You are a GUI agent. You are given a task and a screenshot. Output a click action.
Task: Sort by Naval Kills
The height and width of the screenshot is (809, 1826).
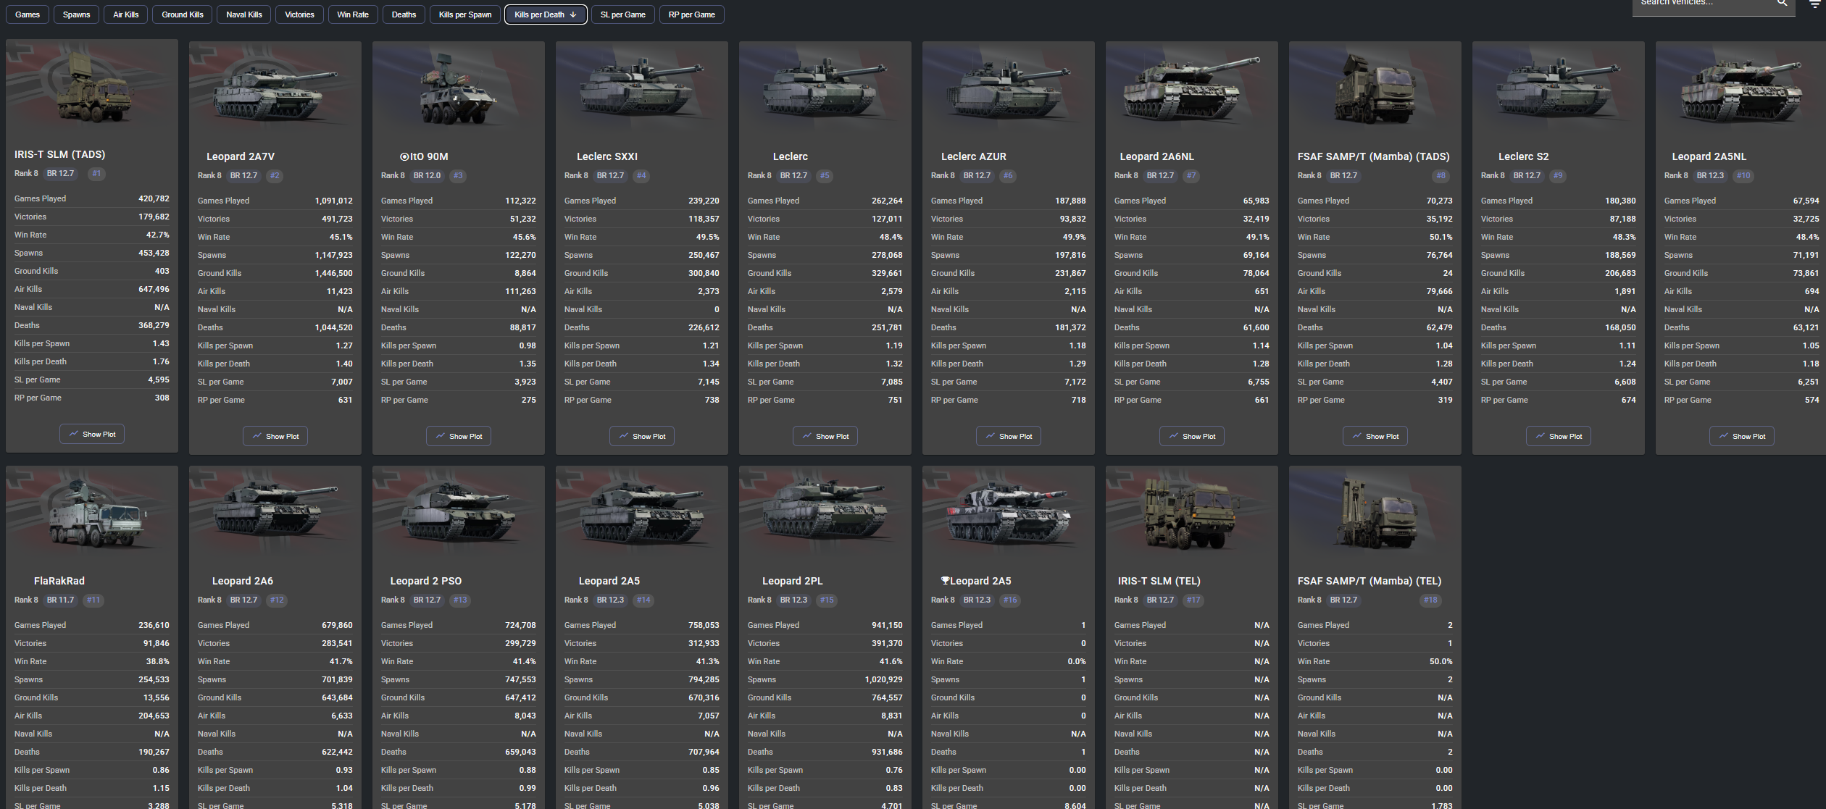[243, 14]
